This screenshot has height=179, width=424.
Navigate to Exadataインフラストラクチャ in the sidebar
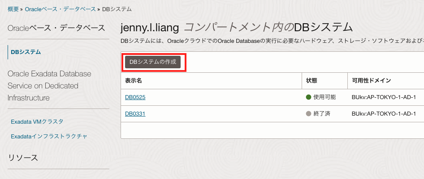tap(49, 136)
